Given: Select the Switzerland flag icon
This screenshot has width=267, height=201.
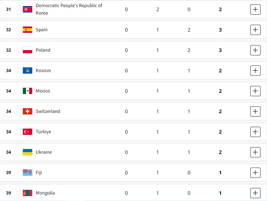Looking at the screenshot, I should coord(28,111).
